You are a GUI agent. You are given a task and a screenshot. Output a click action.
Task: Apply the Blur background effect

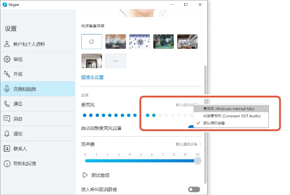116,42
